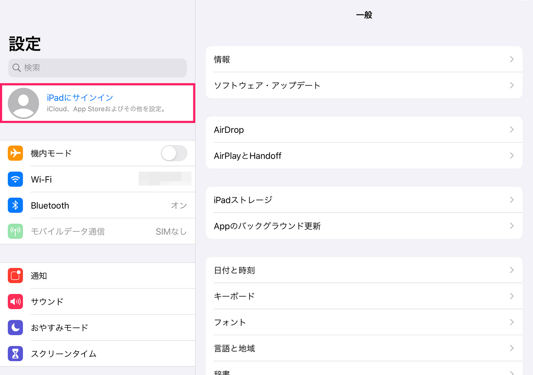Tap the オン status beside Bluetooth

[x=179, y=205]
